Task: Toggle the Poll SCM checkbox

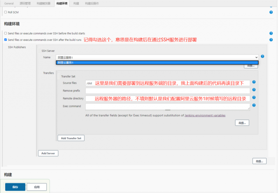Action: coord(6,12)
